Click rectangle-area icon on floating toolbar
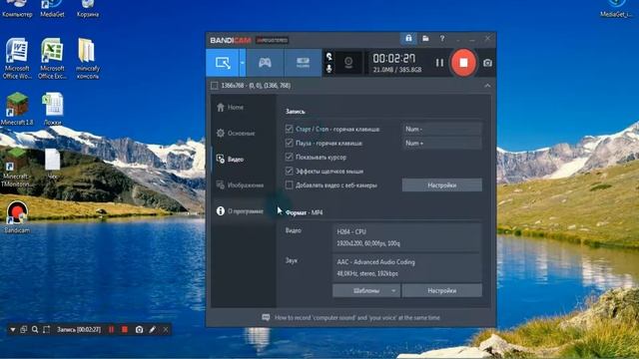This screenshot has height=359, width=639. [x=47, y=329]
